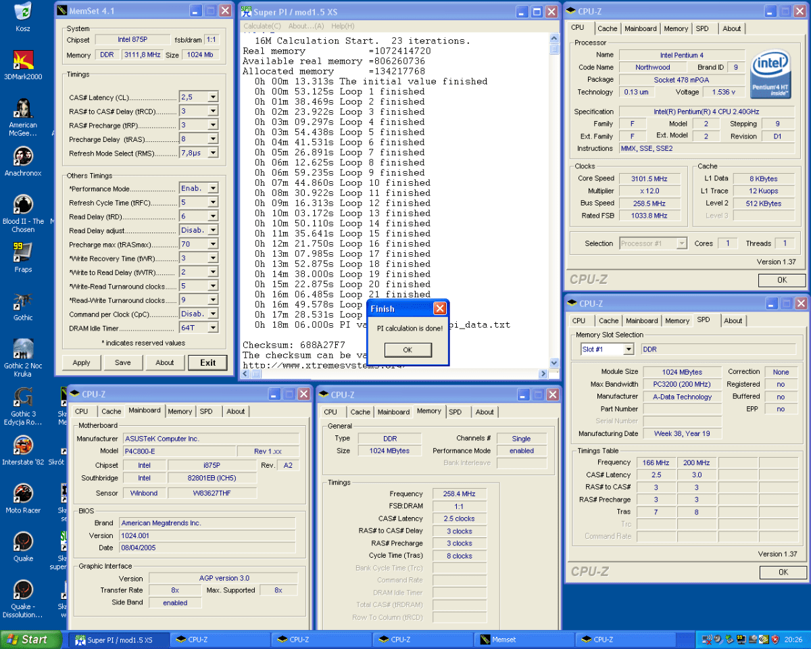This screenshot has height=649, width=811.
Task: Open the Calculate(C) menu in Super PI
Action: 262,26
